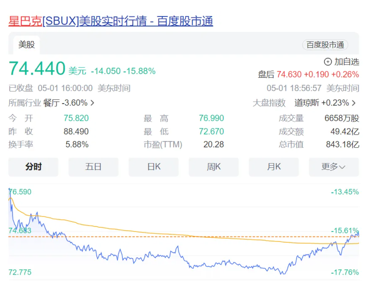The height and width of the screenshot is (290, 372).
Task: Click the after-hours change +0.190
Action: (316, 74)
